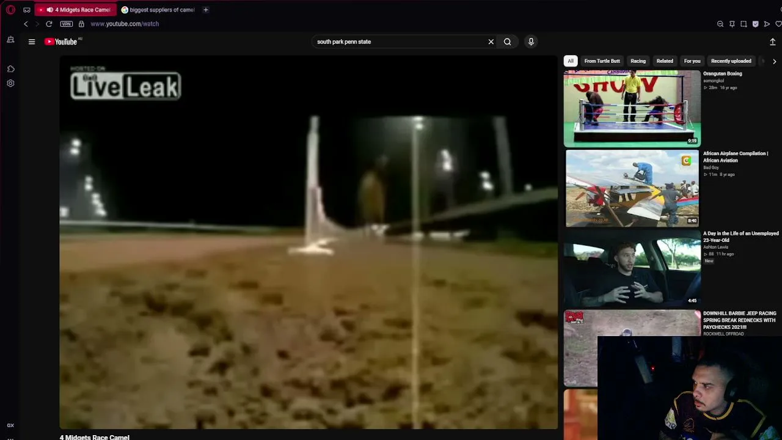Screen dimensions: 782x440
Task: Pin the page with the pinboard icon
Action: [x=732, y=24]
